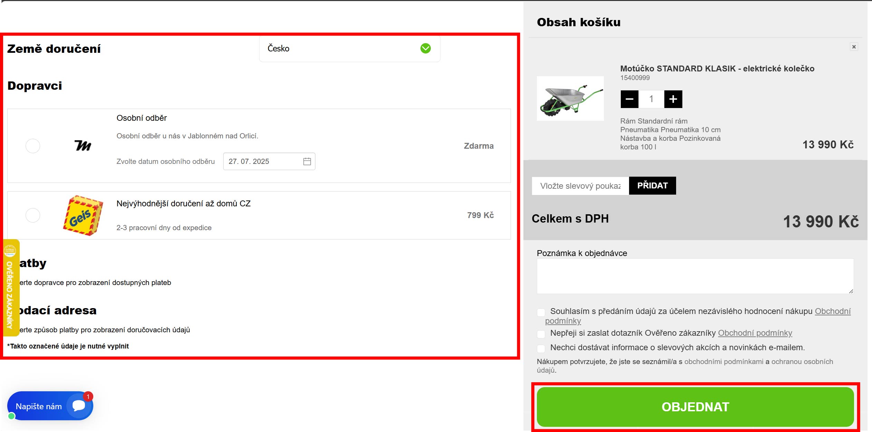Click the Osobní odběr carrier logo

pos(83,146)
